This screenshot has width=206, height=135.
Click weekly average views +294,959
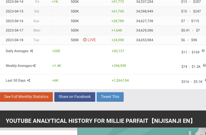click(x=119, y=66)
